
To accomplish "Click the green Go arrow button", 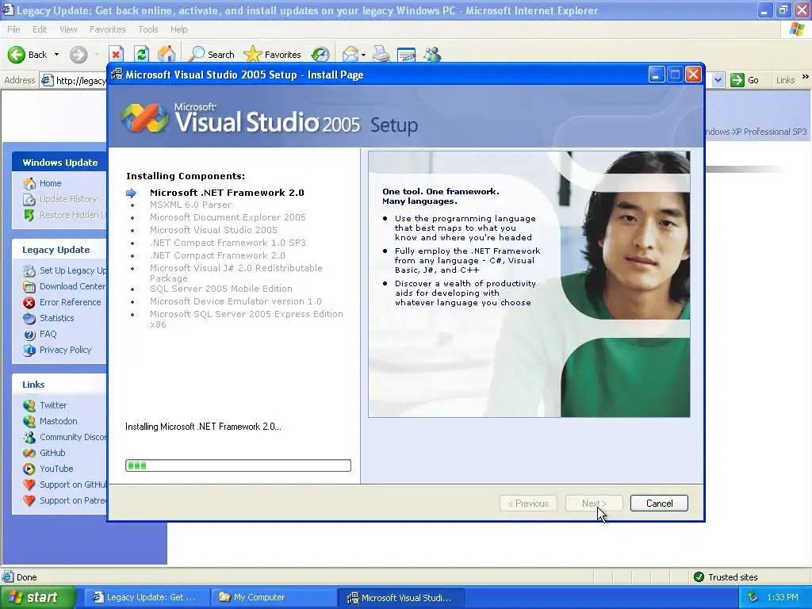I will pos(737,80).
